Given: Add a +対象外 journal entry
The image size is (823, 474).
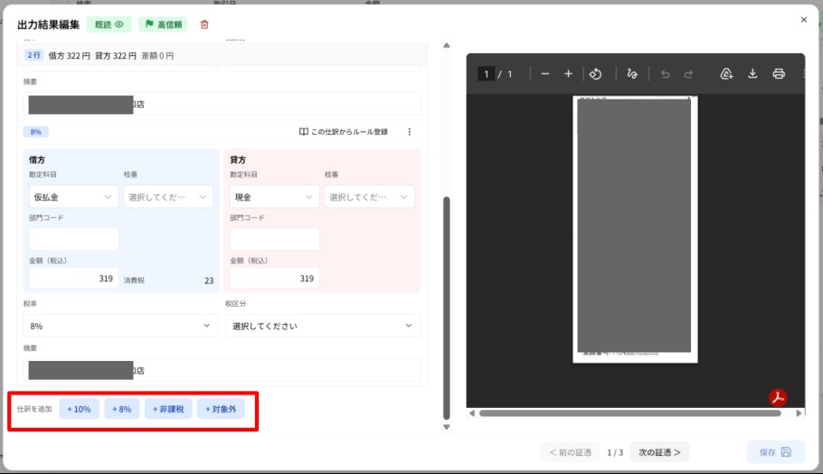Looking at the screenshot, I should point(221,409).
